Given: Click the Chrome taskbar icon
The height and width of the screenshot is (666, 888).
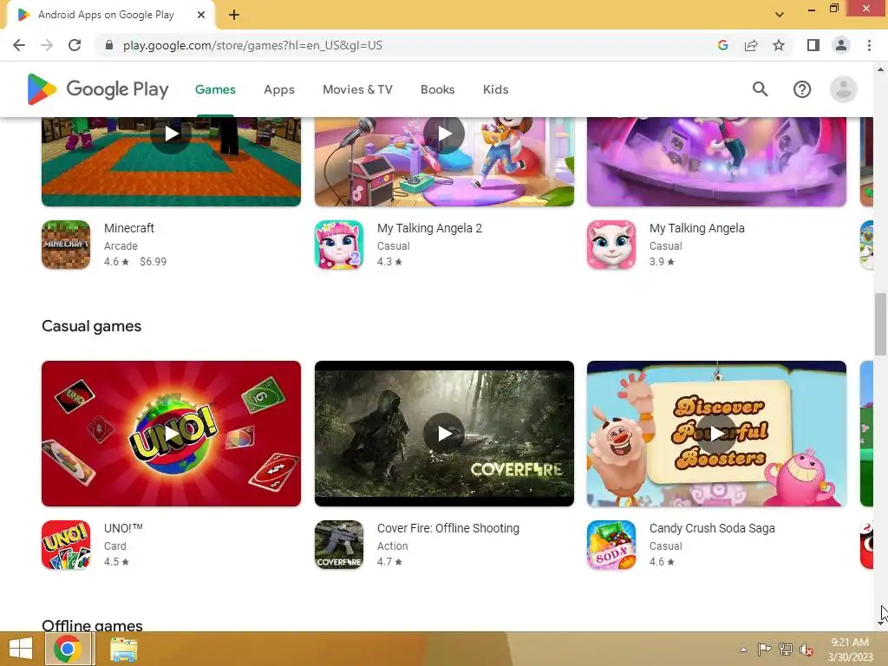Looking at the screenshot, I should tap(68, 649).
